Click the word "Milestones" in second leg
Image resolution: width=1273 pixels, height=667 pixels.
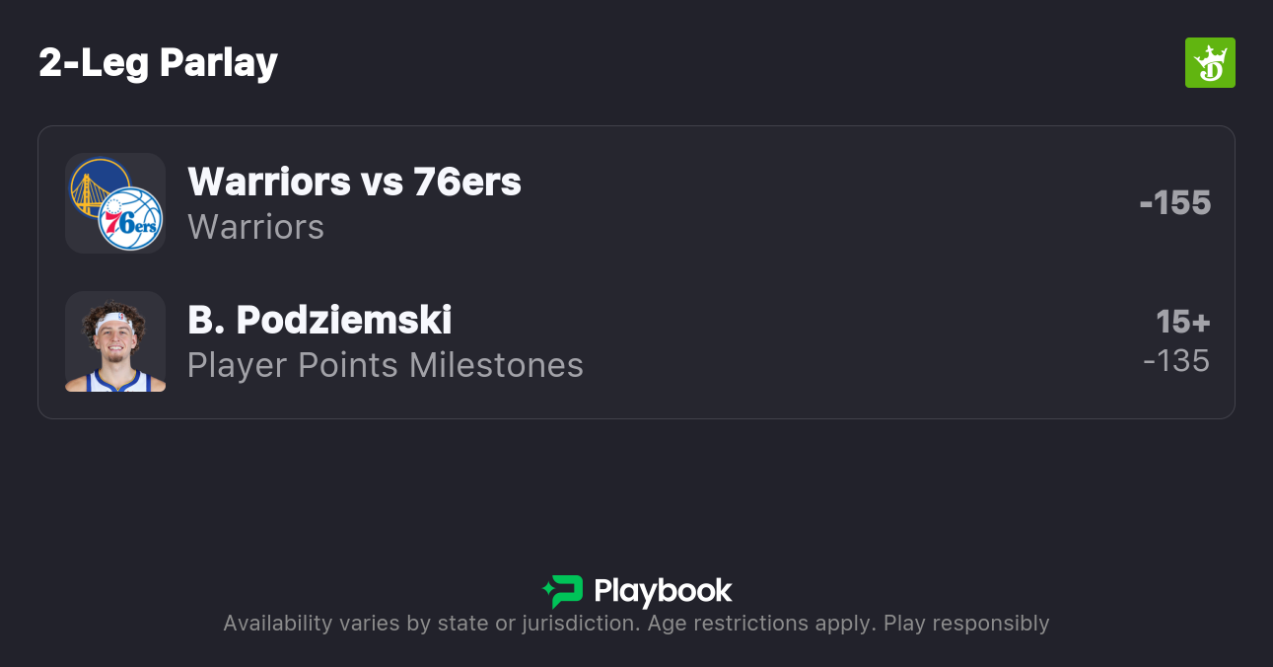click(x=496, y=365)
